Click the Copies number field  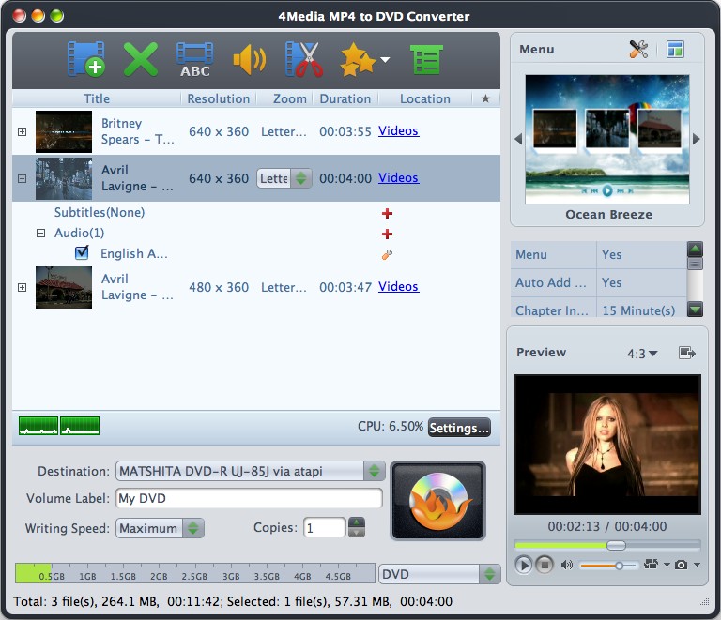[324, 528]
